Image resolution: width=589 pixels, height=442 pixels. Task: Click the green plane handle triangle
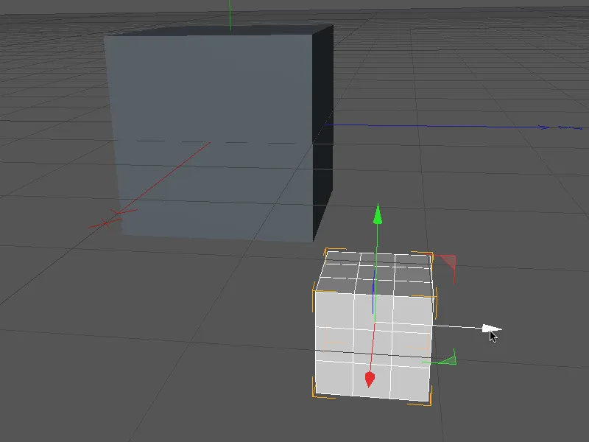[449, 360]
